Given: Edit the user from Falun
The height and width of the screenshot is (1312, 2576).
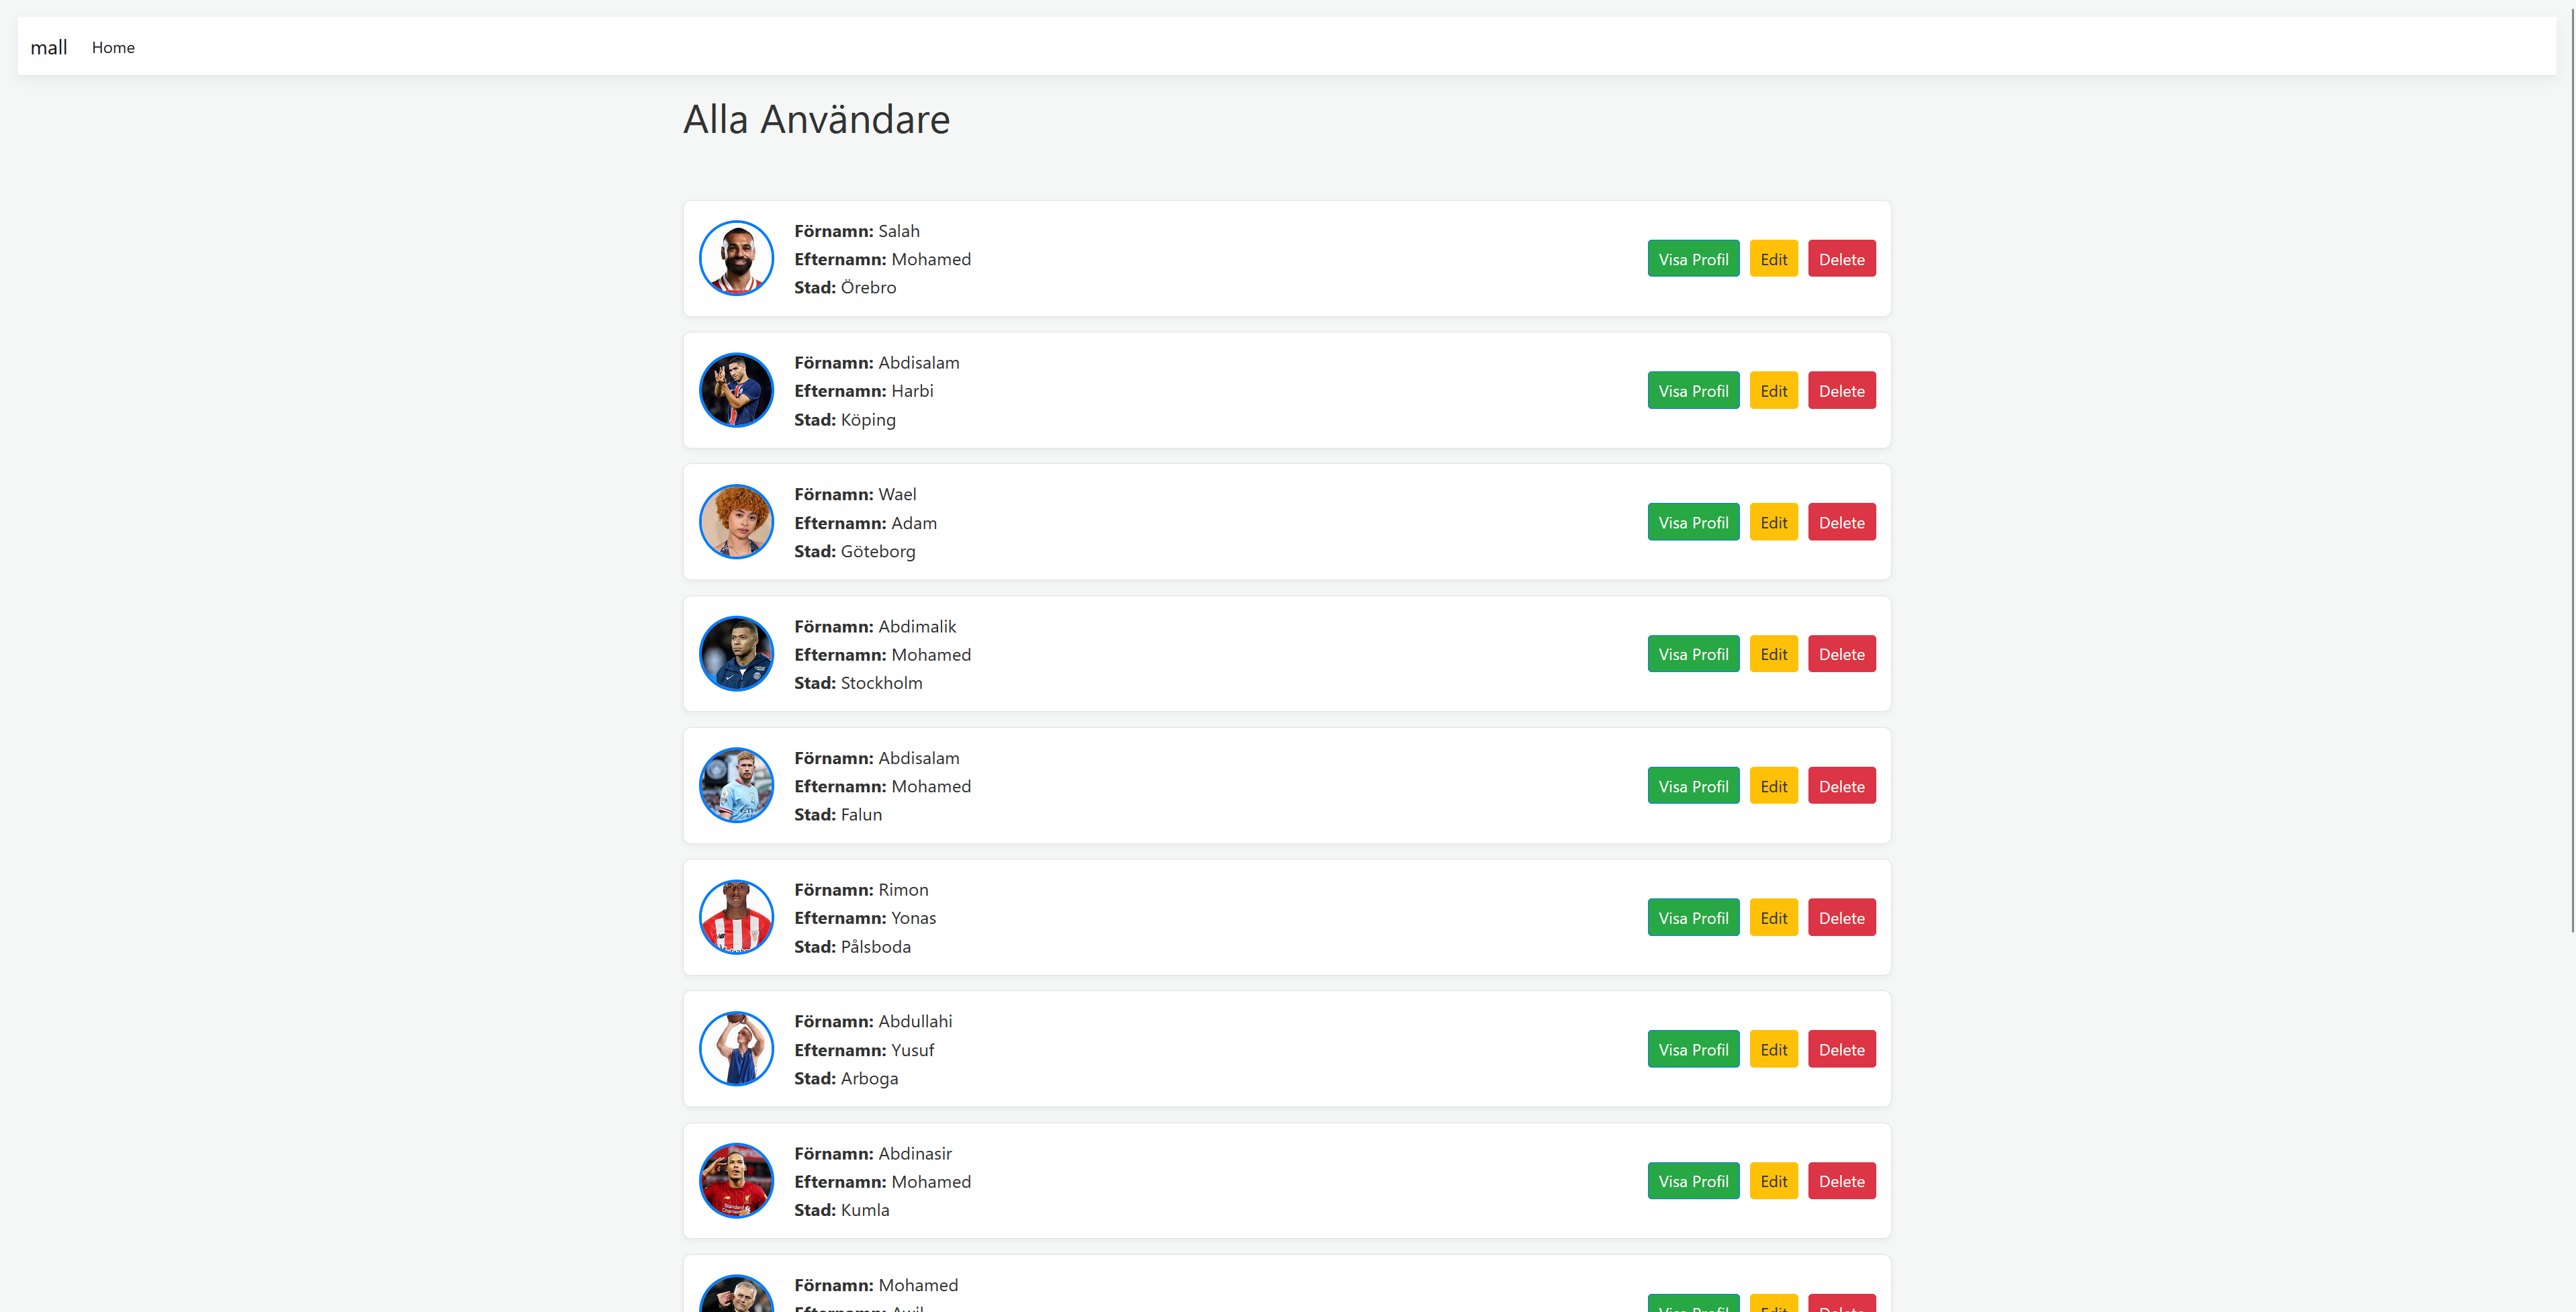Looking at the screenshot, I should pyautogui.click(x=1773, y=787).
